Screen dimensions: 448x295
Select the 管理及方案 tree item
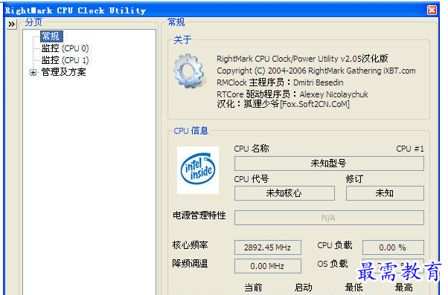tap(63, 72)
